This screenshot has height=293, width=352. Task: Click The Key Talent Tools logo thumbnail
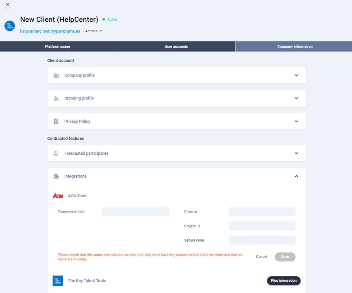point(58,281)
